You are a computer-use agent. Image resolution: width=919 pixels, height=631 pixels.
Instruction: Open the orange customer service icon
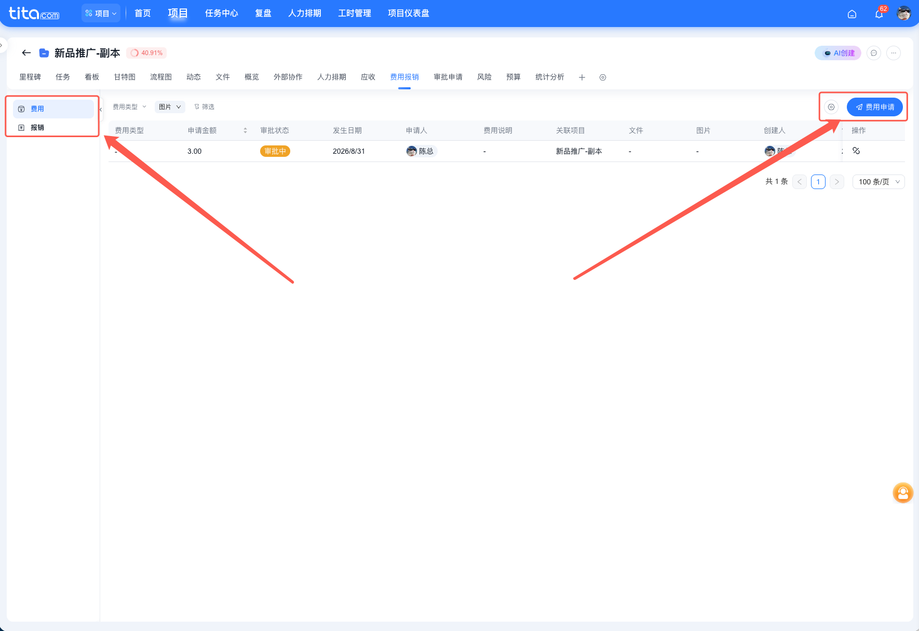(903, 493)
